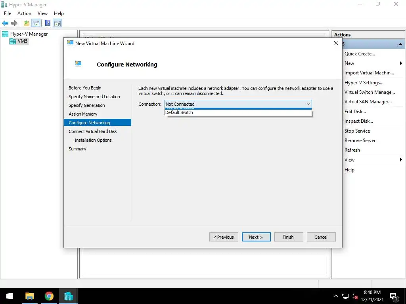Click the Hyper-V Manager root node icon
406x304 pixels.
[x=5, y=34]
